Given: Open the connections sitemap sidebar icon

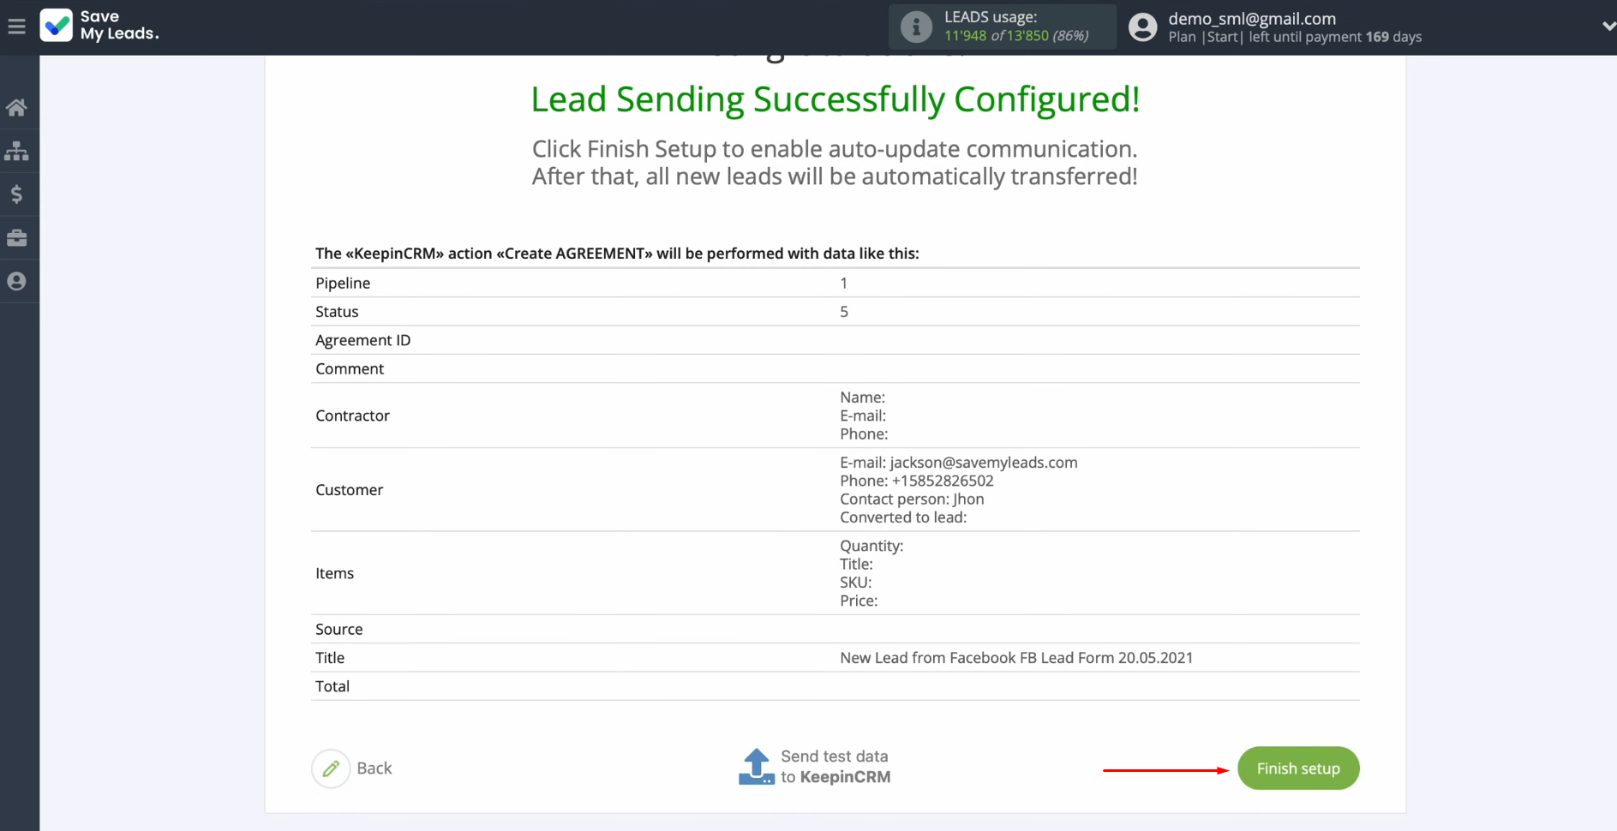Looking at the screenshot, I should (x=16, y=151).
